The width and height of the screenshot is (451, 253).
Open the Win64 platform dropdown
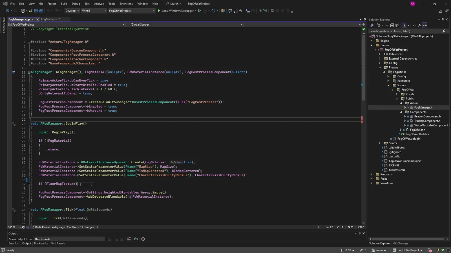(94, 11)
